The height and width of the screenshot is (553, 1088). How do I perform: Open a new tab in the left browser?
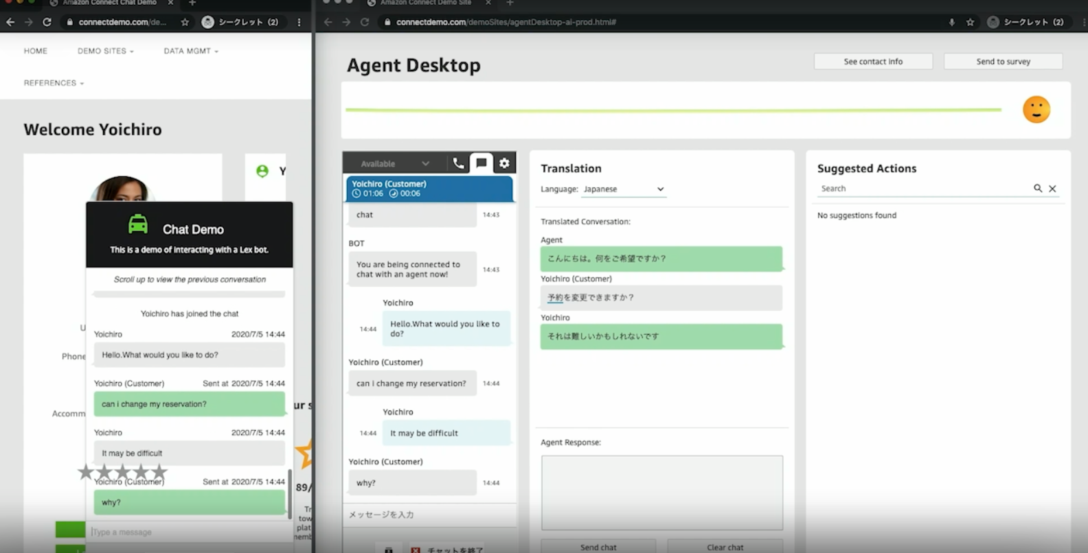click(192, 3)
